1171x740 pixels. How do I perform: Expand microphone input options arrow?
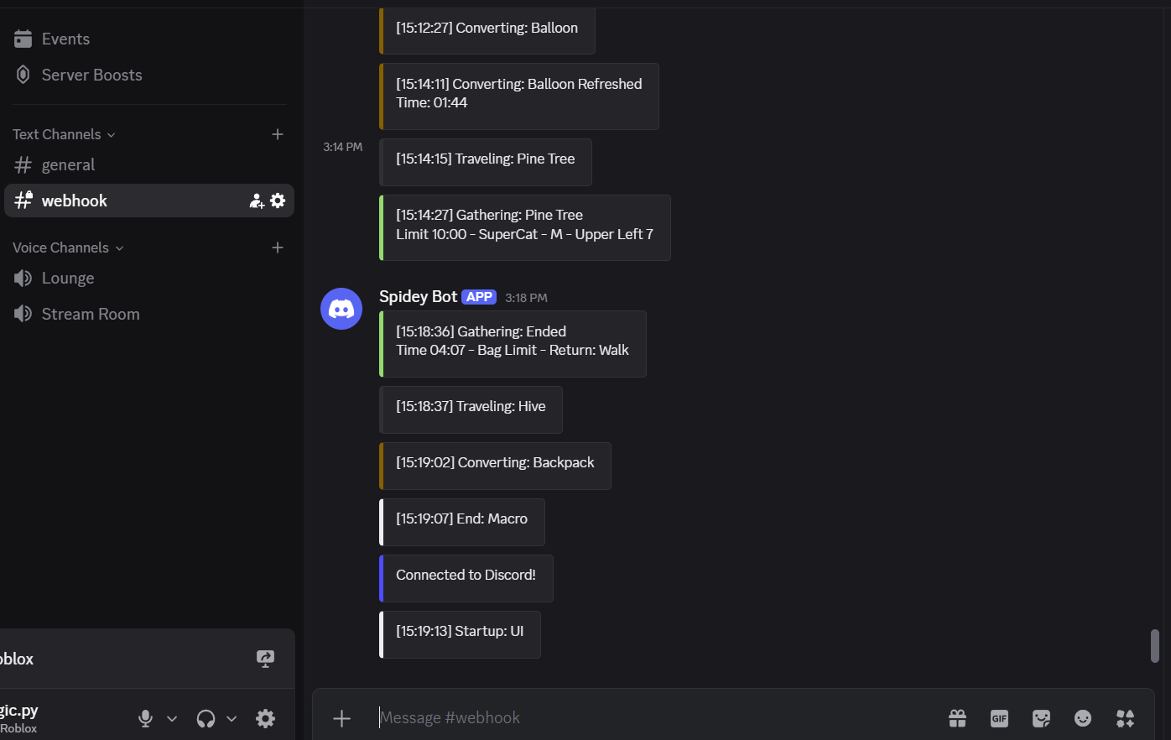point(172,718)
